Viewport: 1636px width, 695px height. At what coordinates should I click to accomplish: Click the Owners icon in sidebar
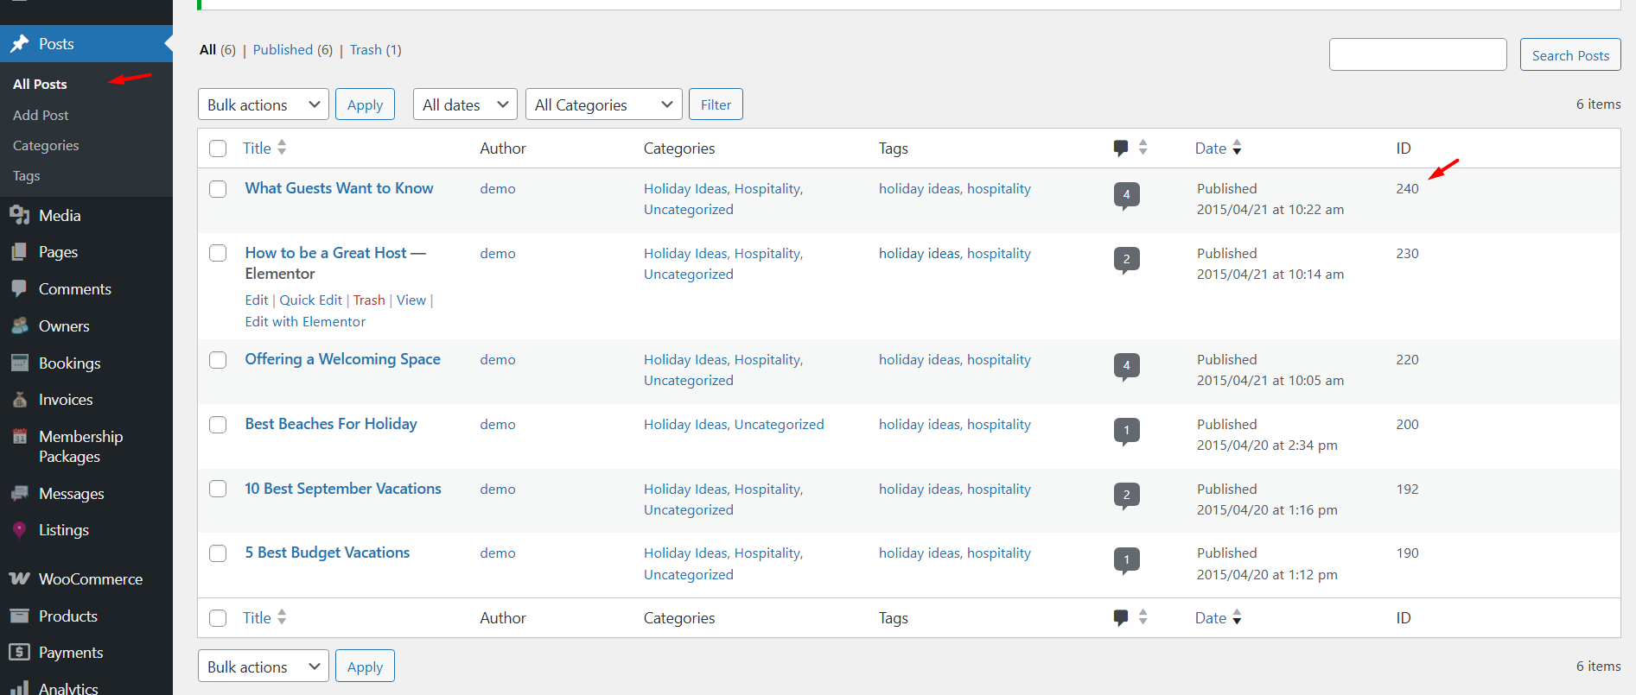pos(19,326)
